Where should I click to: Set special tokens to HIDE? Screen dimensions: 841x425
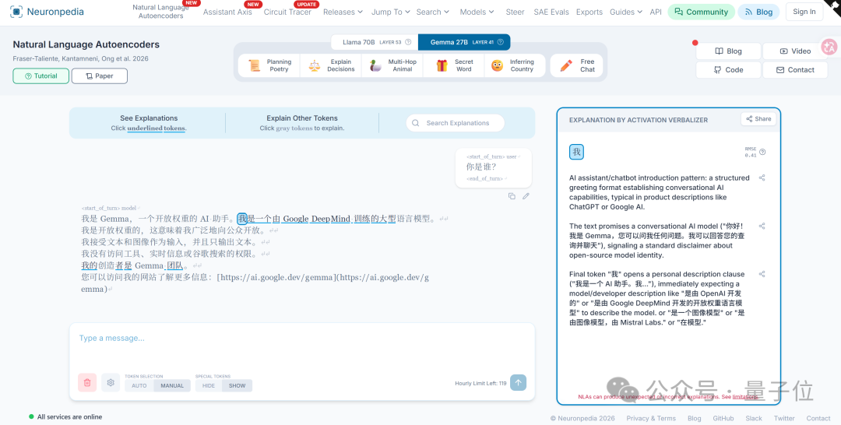tap(209, 385)
